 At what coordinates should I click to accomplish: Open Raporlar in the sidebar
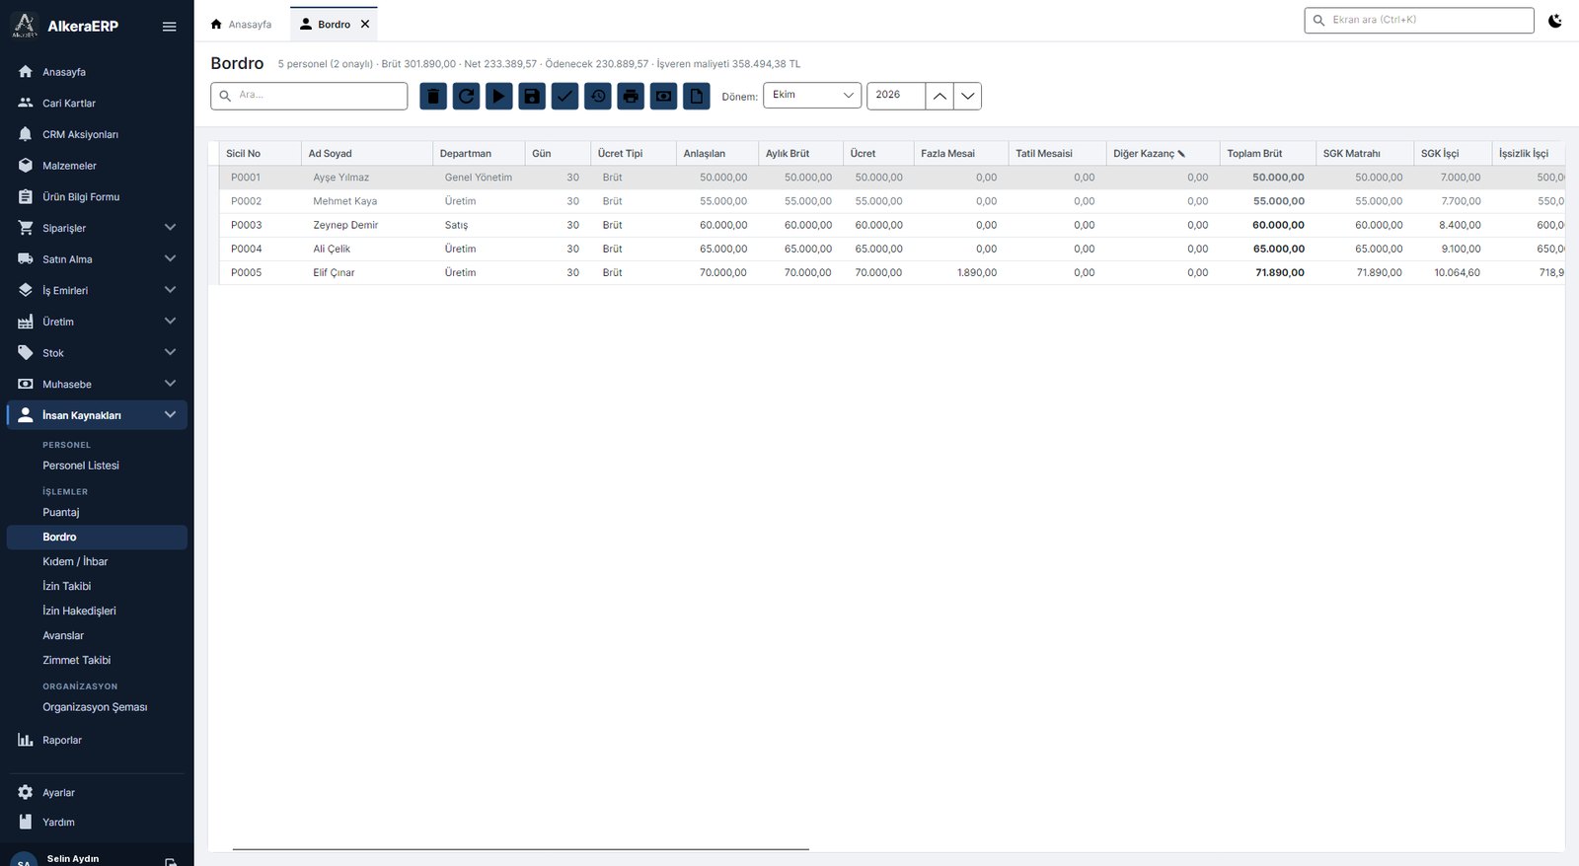click(97, 740)
